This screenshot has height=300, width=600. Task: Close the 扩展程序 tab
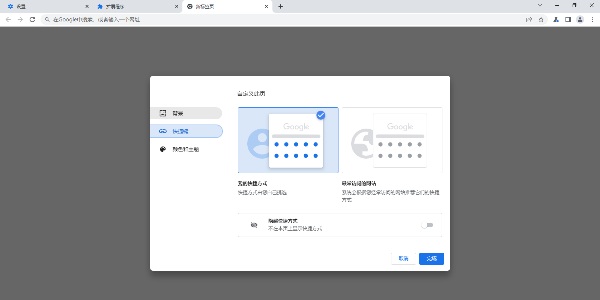coord(177,6)
